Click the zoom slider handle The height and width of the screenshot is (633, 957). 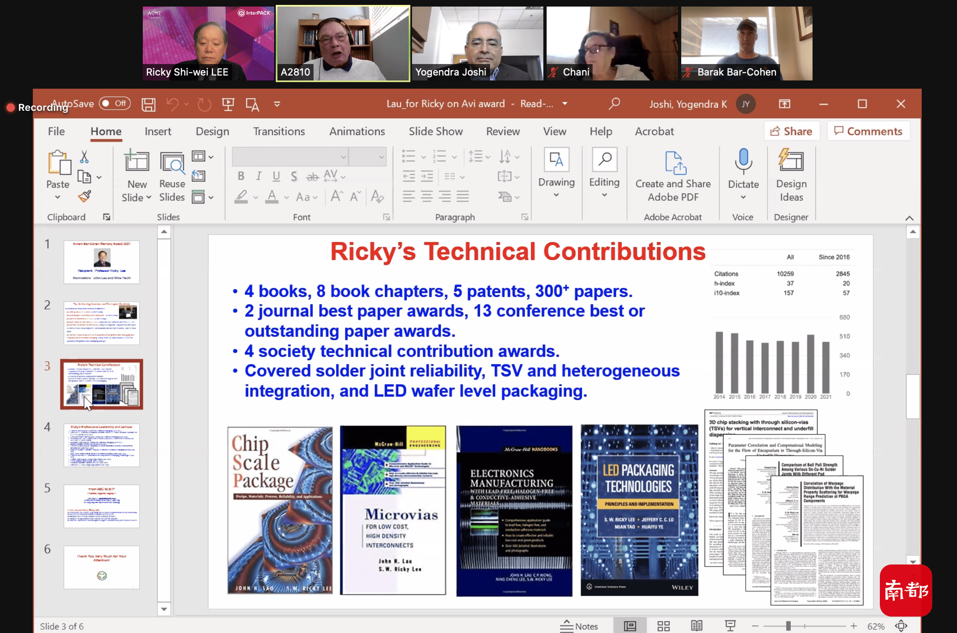[788, 626]
